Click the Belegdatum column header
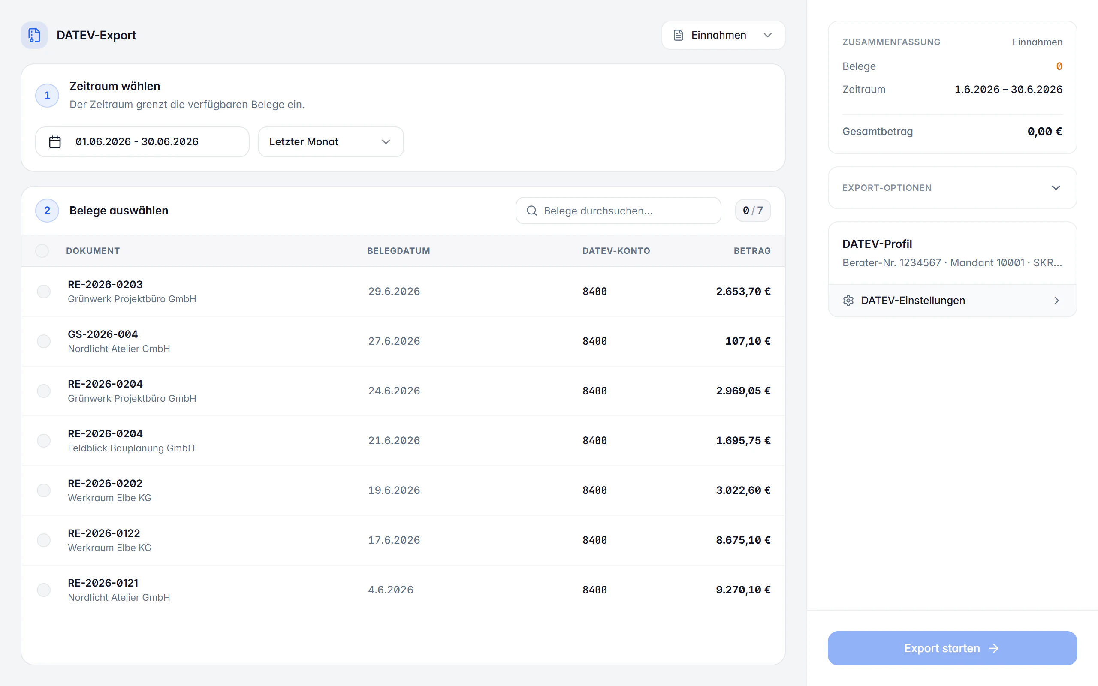The image size is (1098, 686). (398, 251)
